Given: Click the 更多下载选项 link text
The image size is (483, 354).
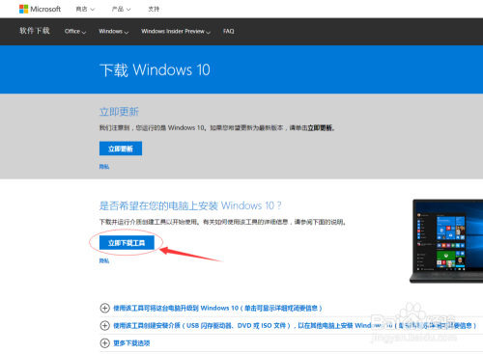Looking at the screenshot, I should point(131,343).
